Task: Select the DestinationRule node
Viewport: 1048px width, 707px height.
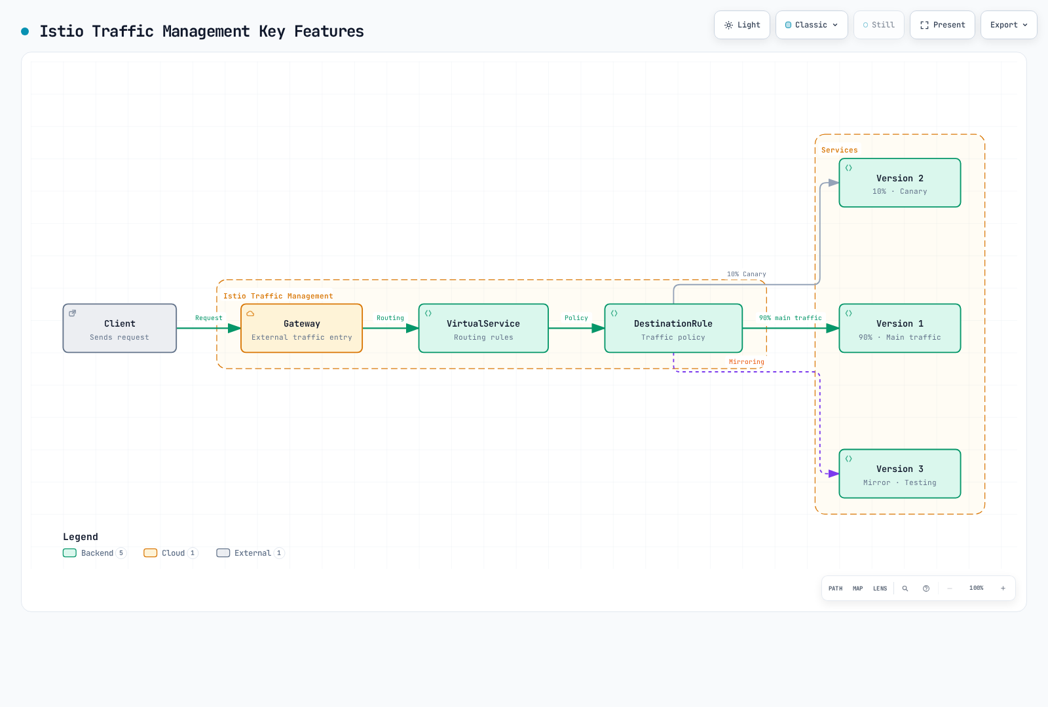Action: (x=673, y=328)
